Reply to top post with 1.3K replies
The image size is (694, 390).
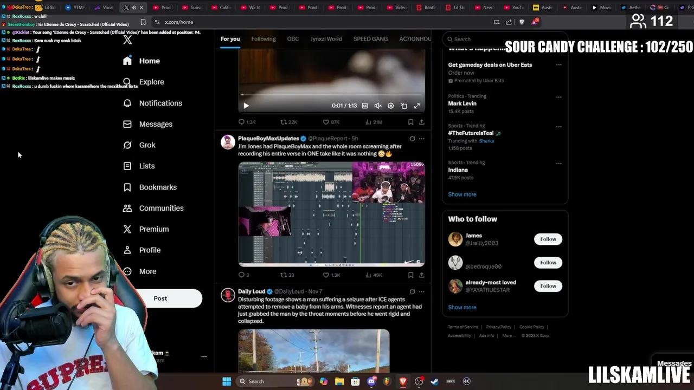coord(247,122)
